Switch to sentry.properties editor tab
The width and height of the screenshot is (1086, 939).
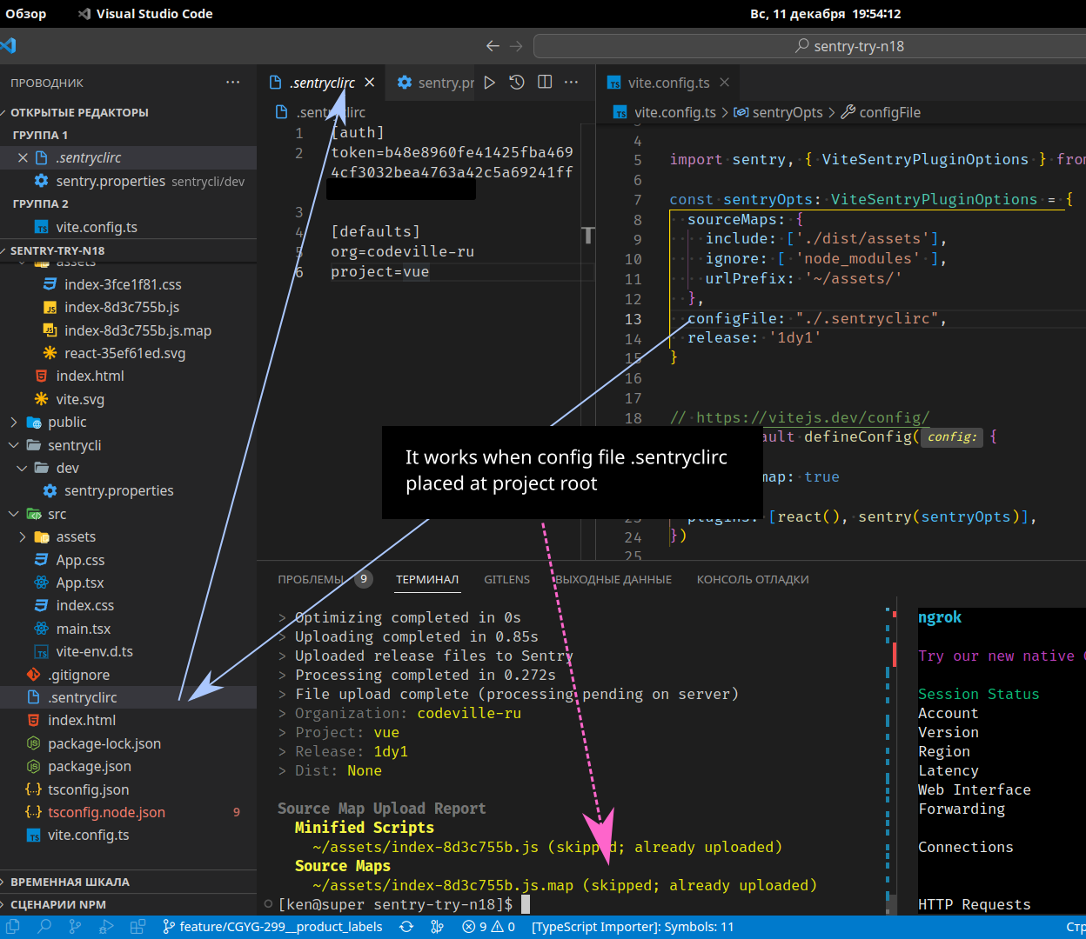(435, 83)
